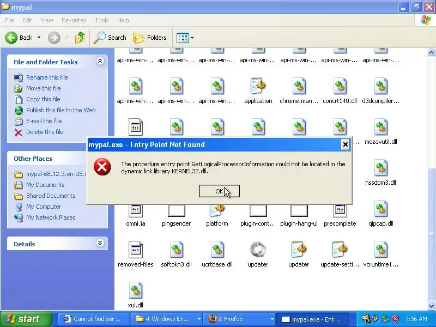Click Delete this file

click(45, 132)
